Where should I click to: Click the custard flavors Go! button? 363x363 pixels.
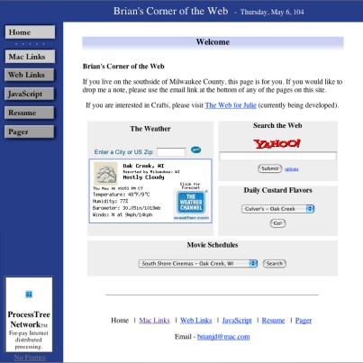pyautogui.click(x=277, y=223)
